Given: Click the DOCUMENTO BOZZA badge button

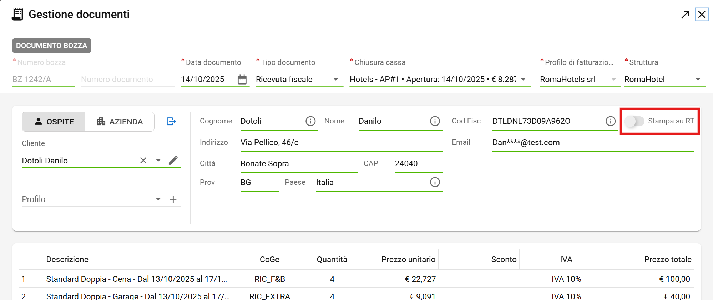Looking at the screenshot, I should coord(52,46).
